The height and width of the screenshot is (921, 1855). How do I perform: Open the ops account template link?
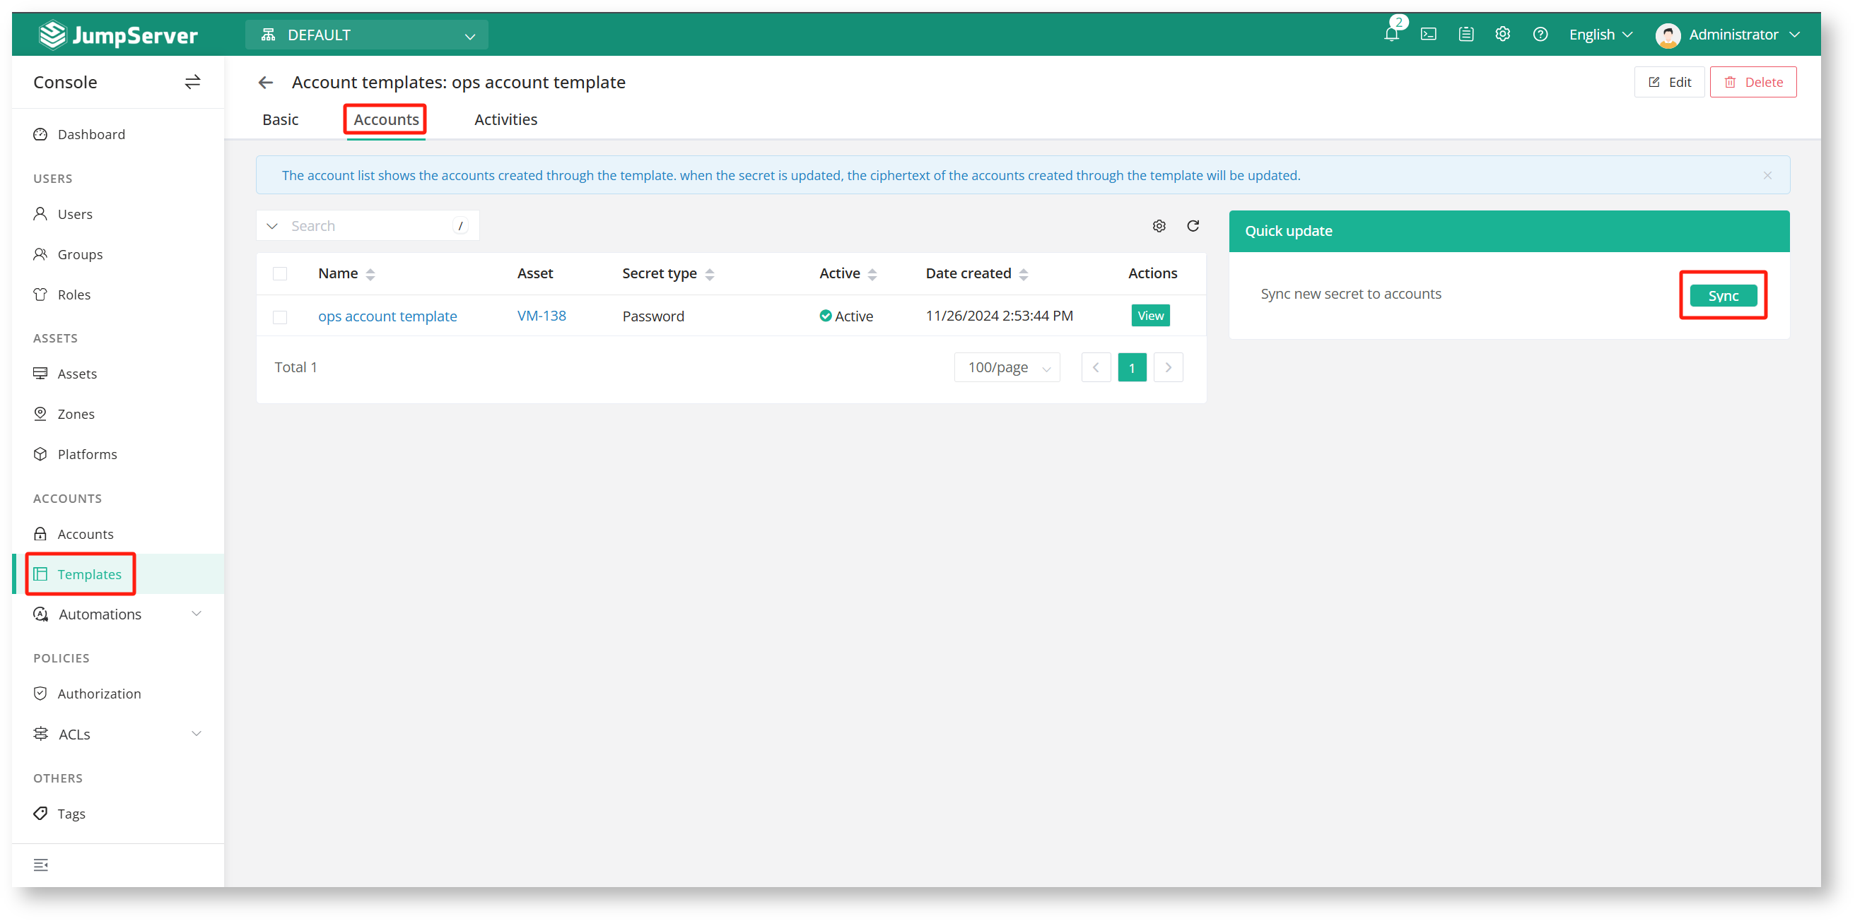point(387,316)
